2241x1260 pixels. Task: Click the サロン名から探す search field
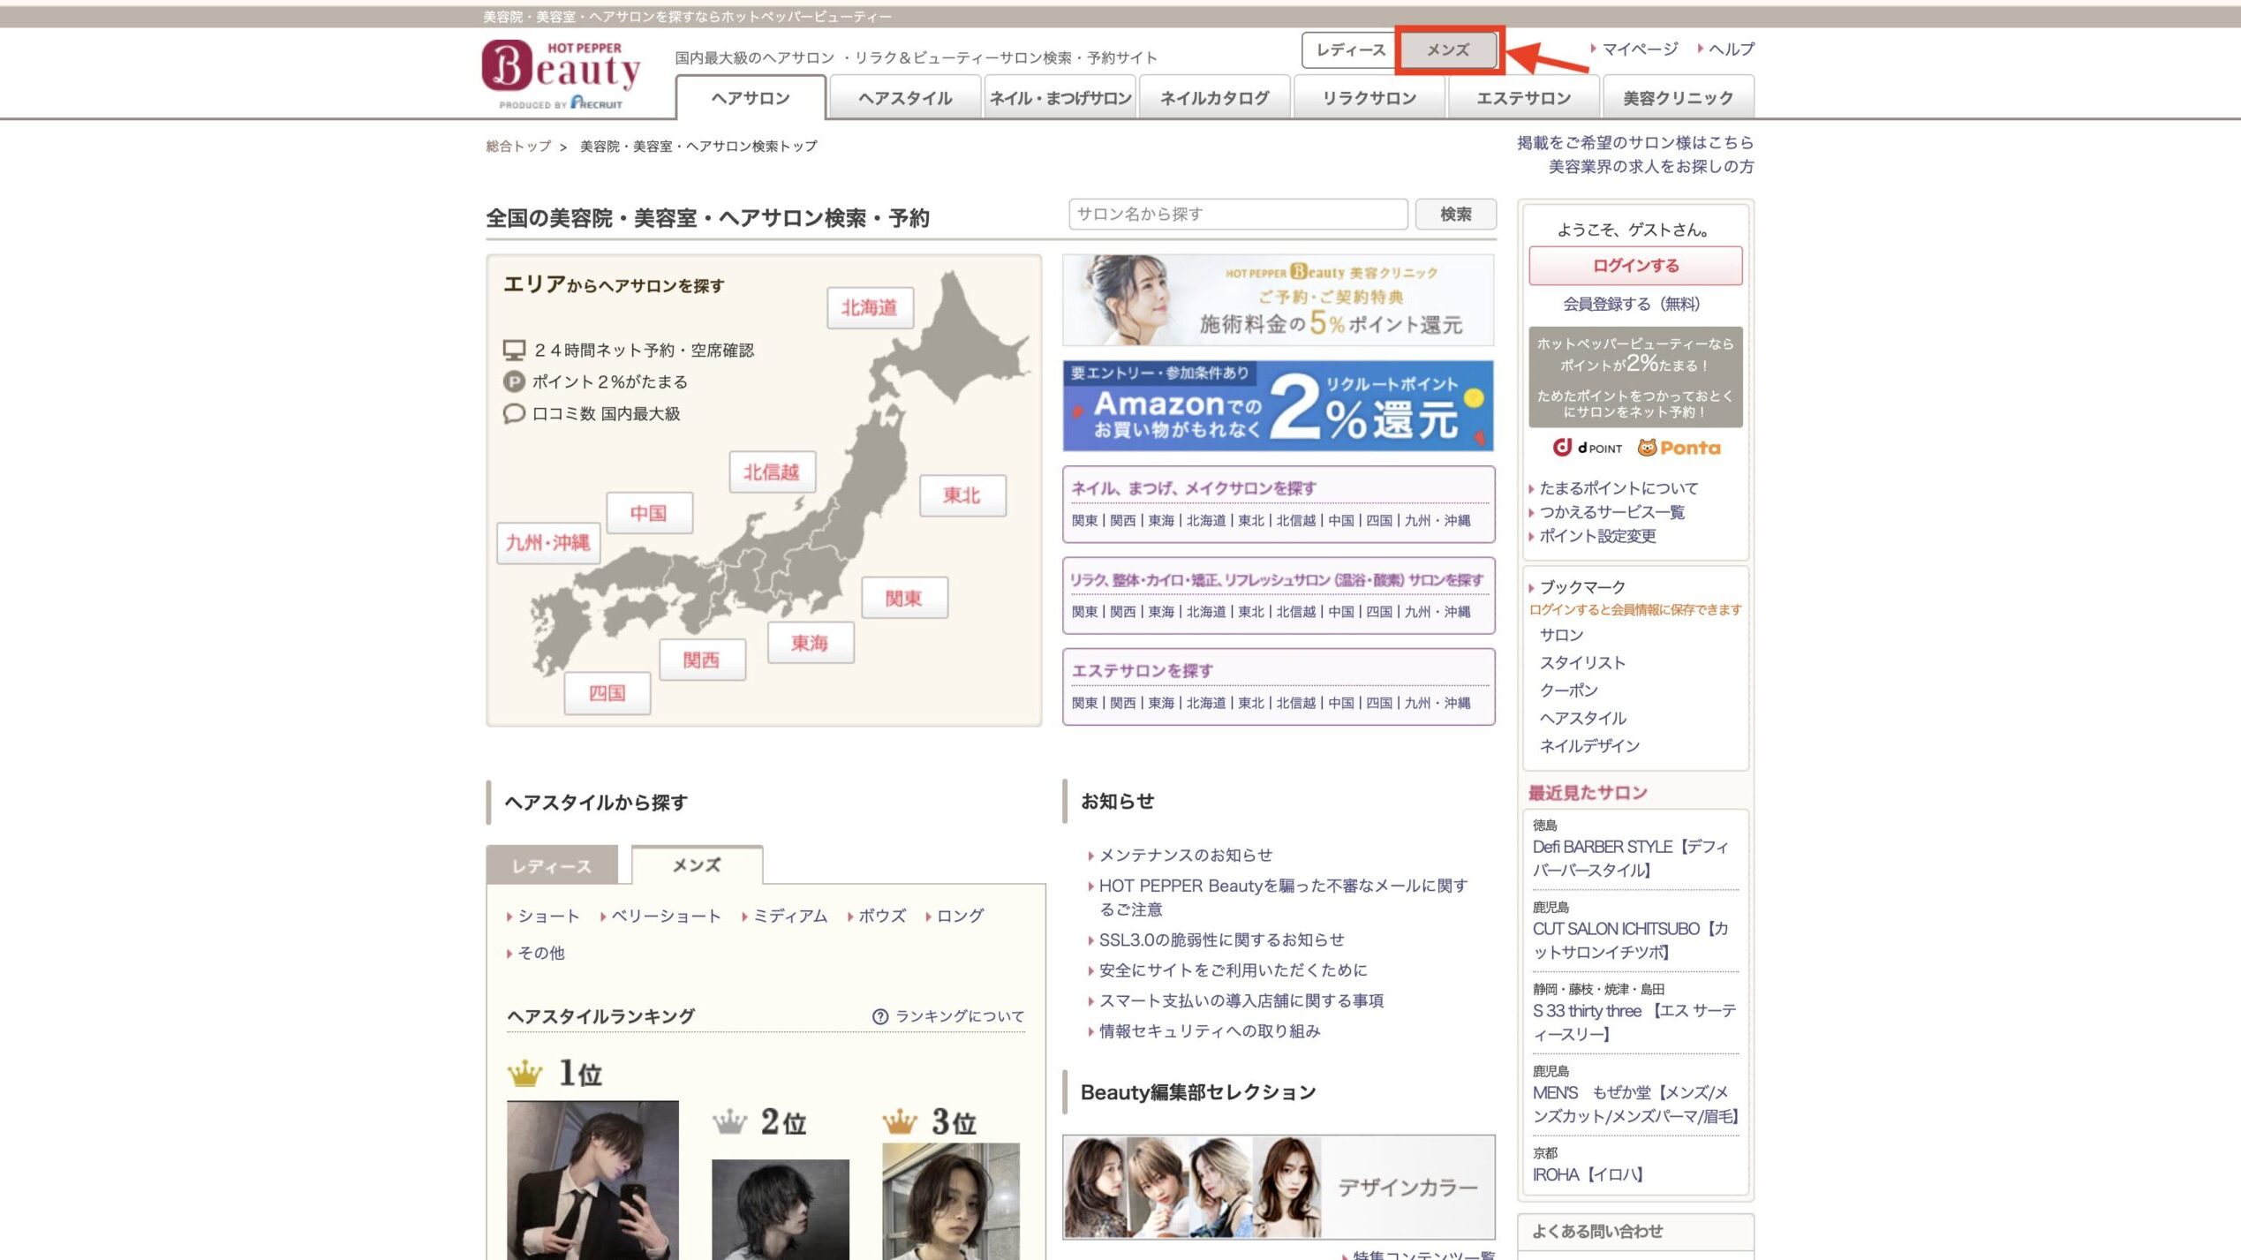coord(1236,214)
